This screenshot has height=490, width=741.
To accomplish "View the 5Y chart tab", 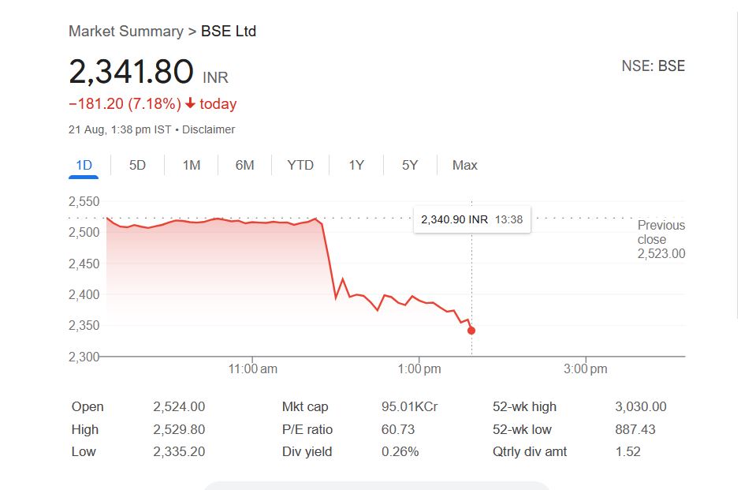I will [410, 165].
